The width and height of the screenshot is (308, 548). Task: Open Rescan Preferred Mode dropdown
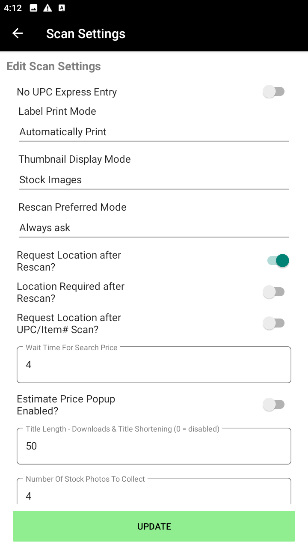coord(154,228)
